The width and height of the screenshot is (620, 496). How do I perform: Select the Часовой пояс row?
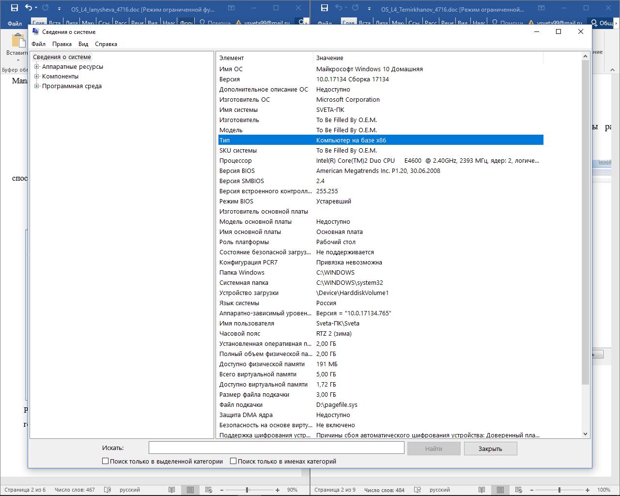pos(381,334)
